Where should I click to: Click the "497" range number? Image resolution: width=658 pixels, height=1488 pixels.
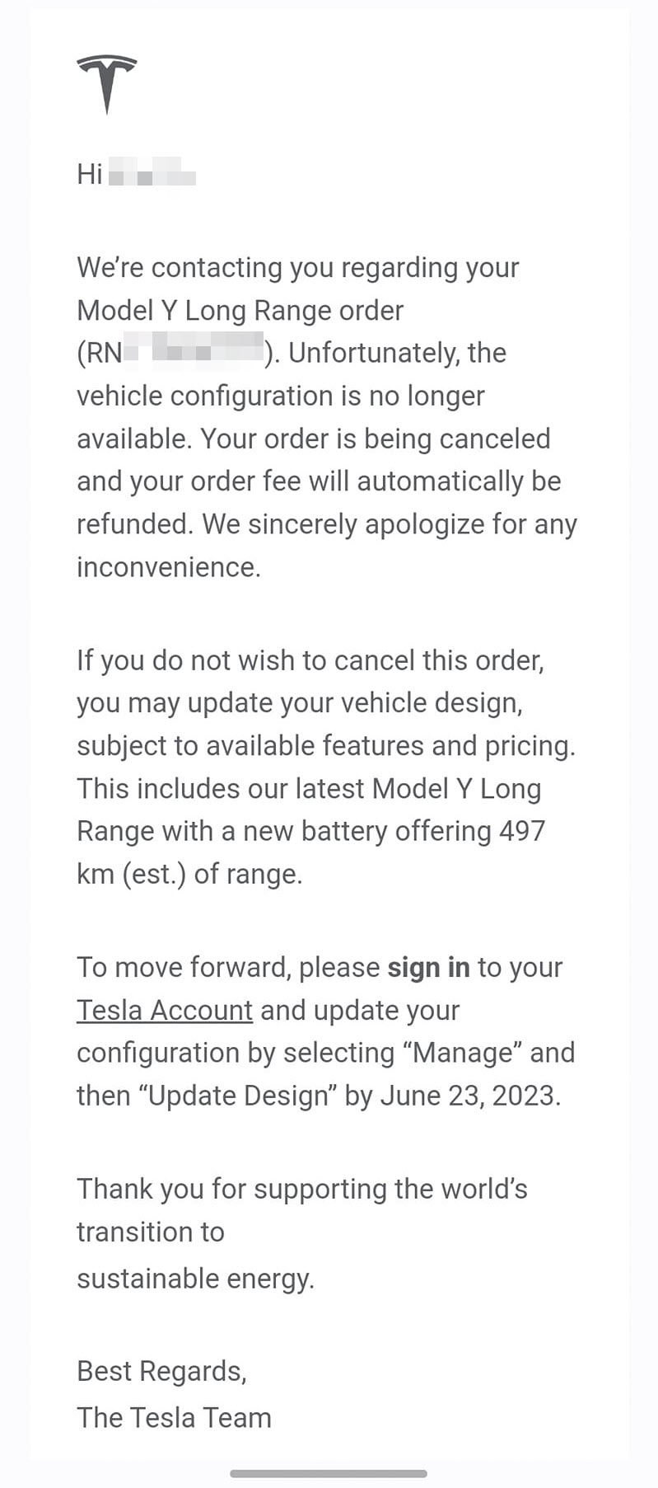[x=522, y=830]
